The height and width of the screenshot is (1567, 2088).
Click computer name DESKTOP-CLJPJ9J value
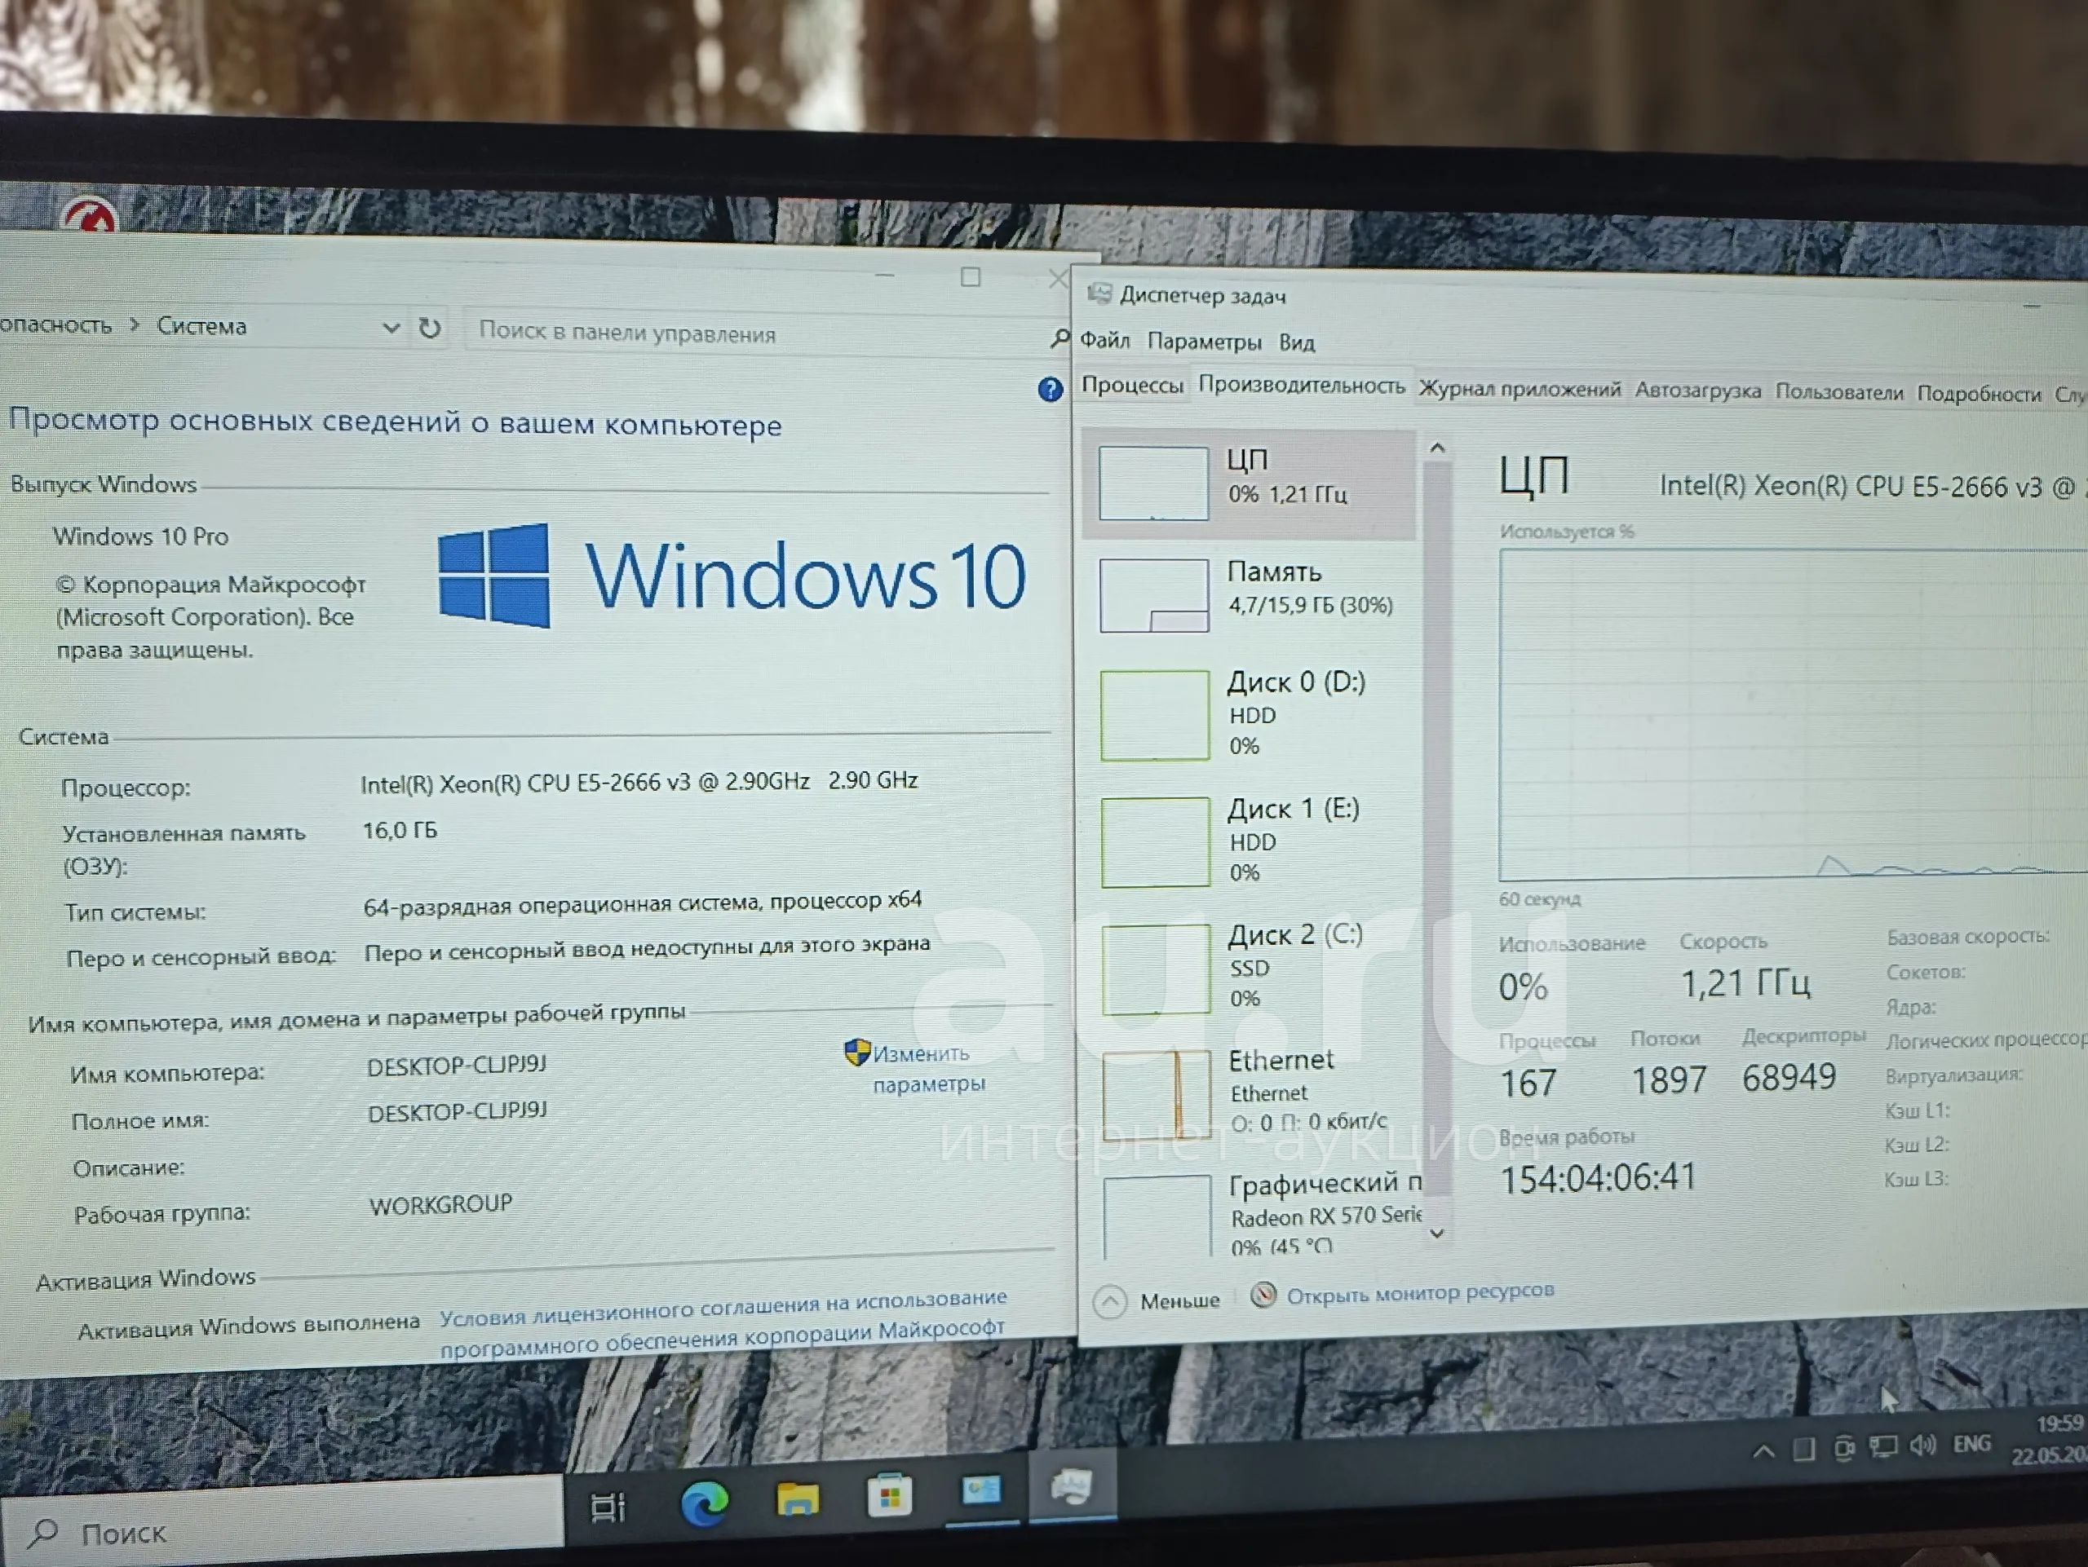coord(457,1065)
